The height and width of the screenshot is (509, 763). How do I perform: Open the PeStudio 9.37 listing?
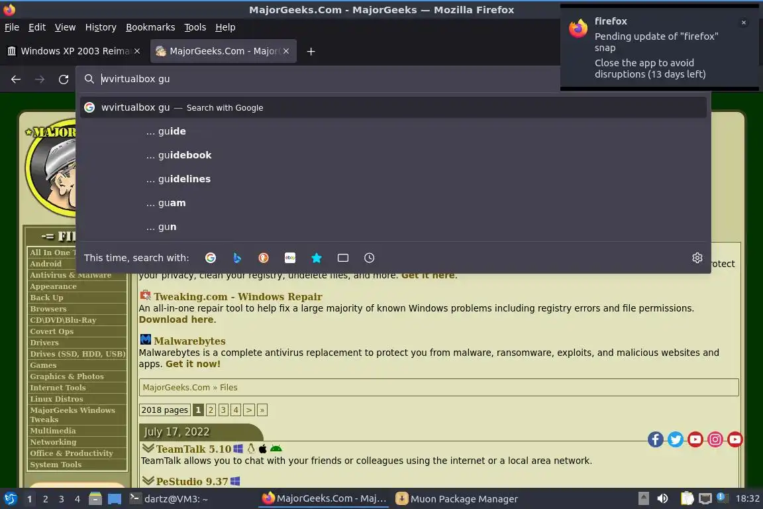coord(191,482)
